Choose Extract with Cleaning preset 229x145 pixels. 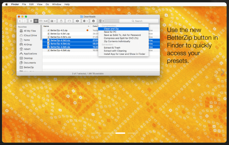(124, 51)
